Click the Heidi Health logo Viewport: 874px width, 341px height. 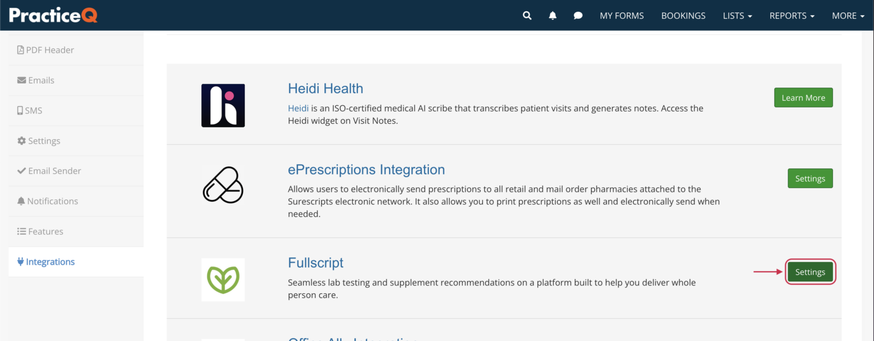[x=222, y=106]
